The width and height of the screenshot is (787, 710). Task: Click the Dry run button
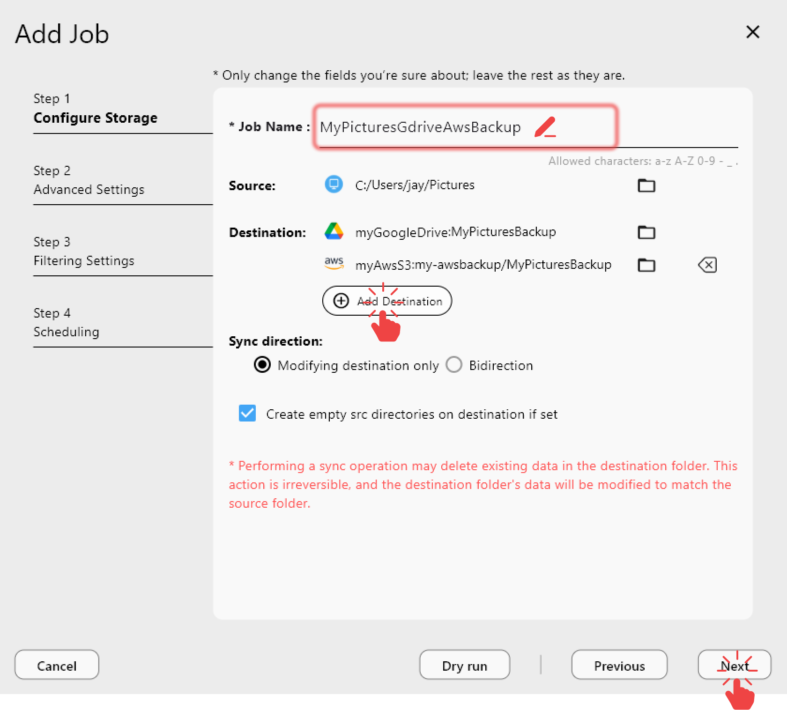(x=464, y=665)
